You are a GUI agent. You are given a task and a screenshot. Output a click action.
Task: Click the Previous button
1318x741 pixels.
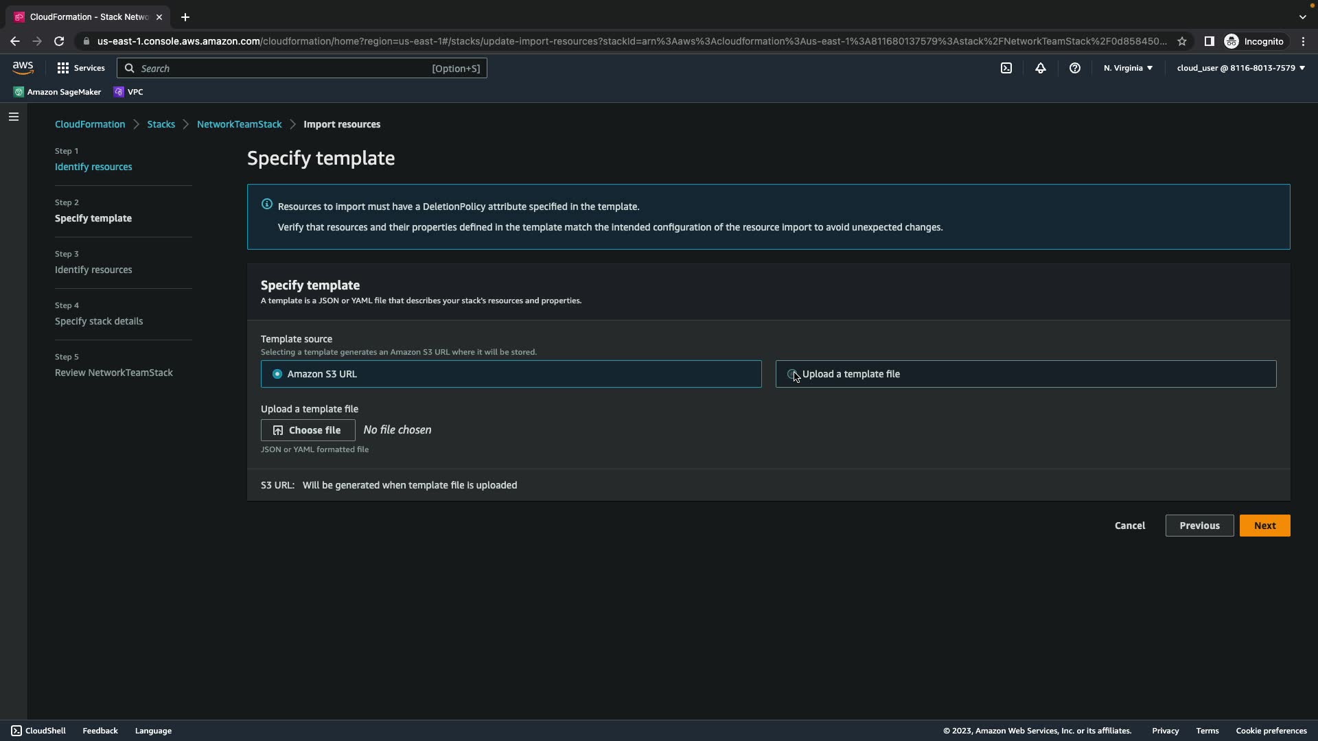[1199, 526]
